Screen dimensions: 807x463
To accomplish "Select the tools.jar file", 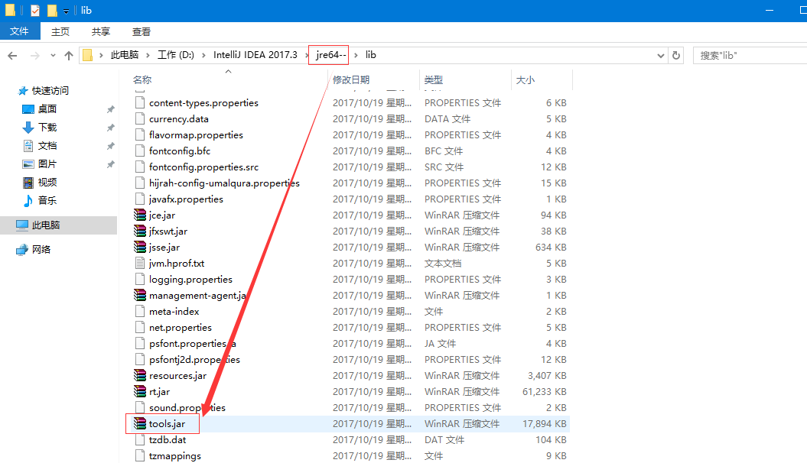I will (167, 424).
